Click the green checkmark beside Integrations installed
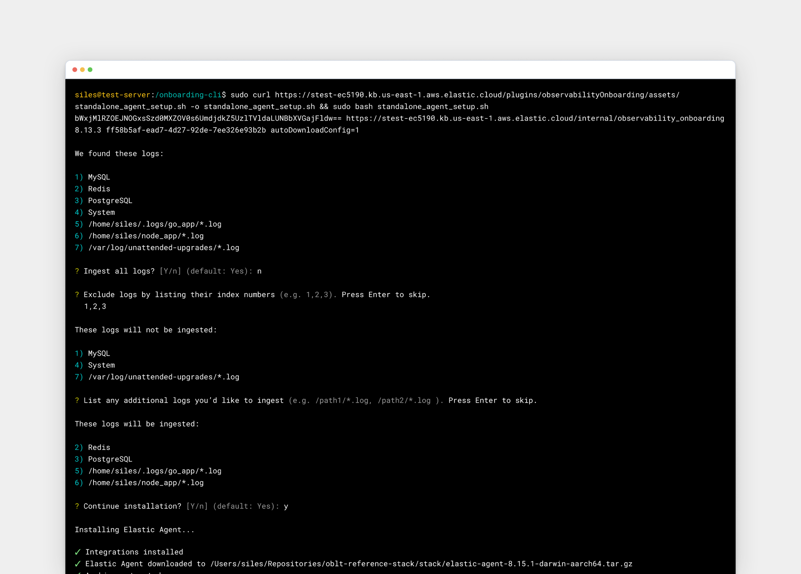This screenshot has width=801, height=574. [x=78, y=552]
